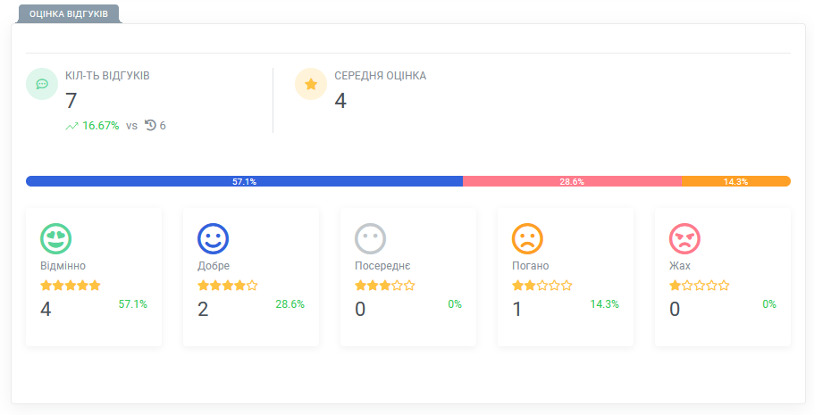Open the ОЦІНКА ВІДГУКІВ tab

(69, 14)
